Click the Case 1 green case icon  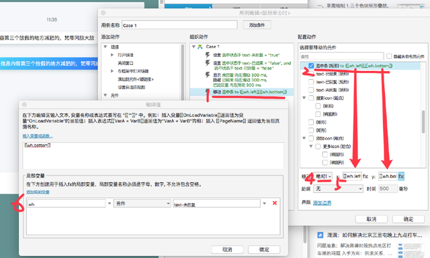[x=200, y=47]
